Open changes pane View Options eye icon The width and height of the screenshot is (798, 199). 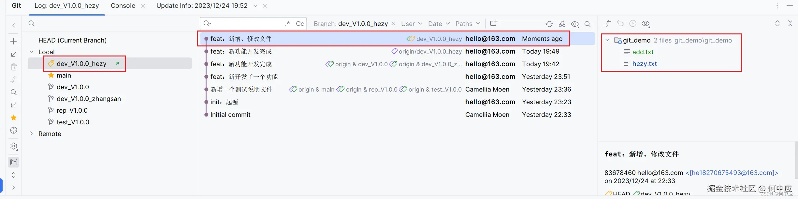coord(646,24)
